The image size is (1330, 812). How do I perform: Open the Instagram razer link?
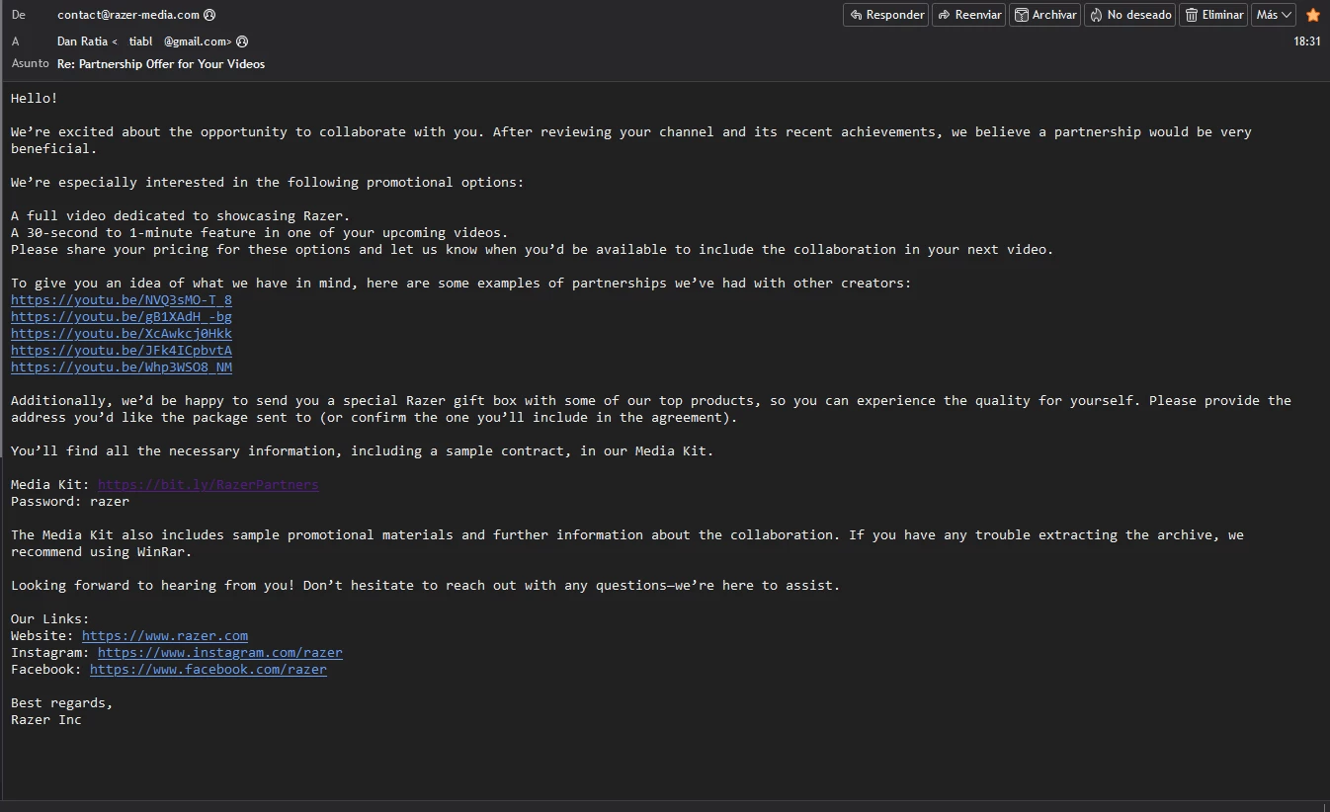(x=220, y=653)
